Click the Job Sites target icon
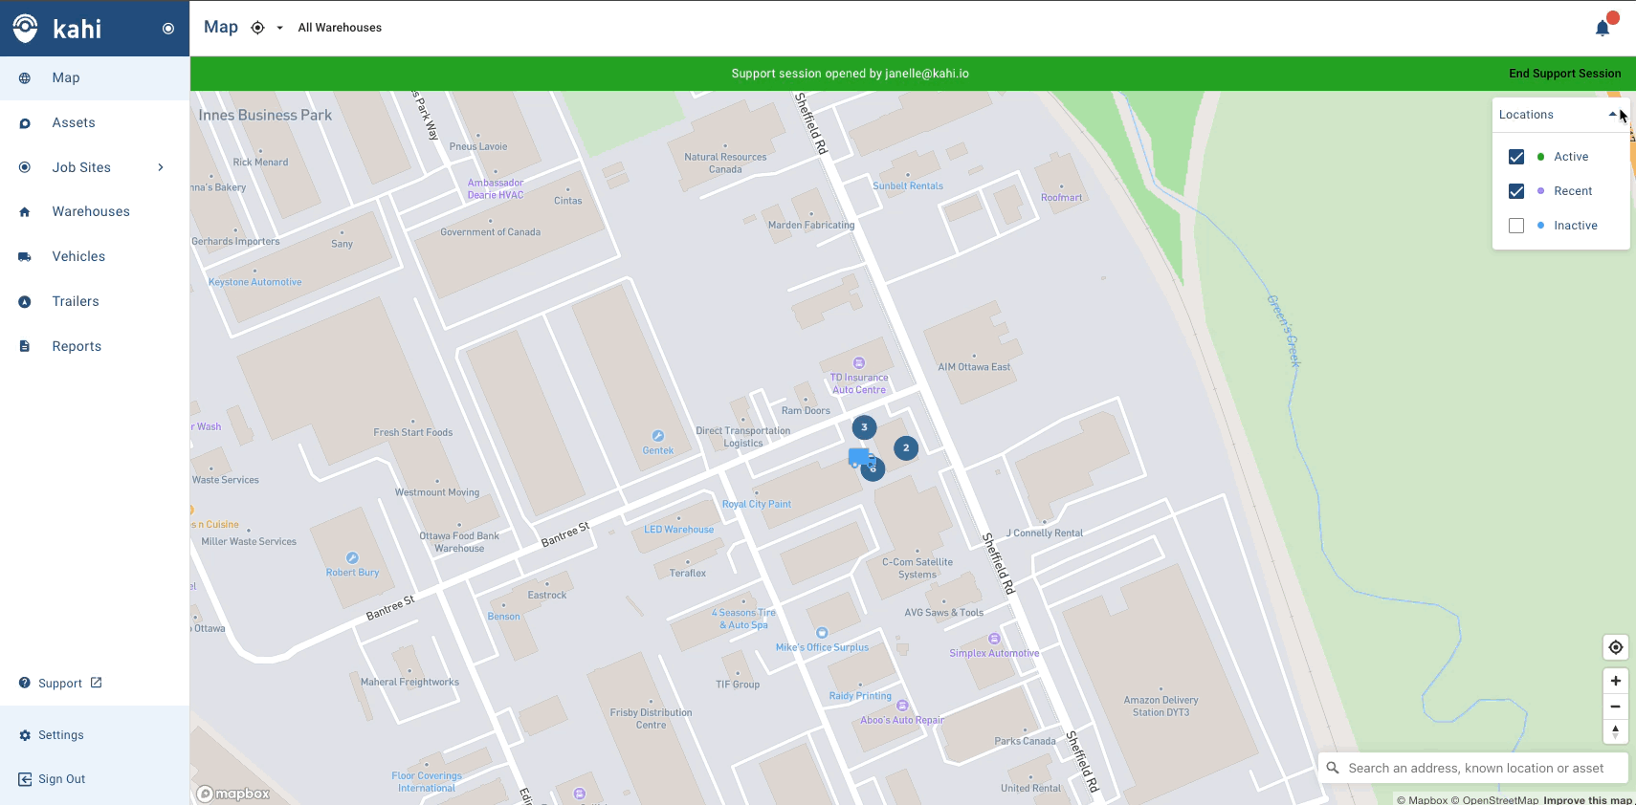This screenshot has width=1636, height=805. coord(25,167)
